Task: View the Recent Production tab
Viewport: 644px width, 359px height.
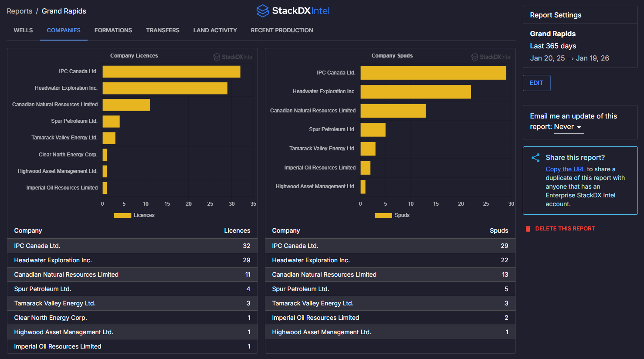Action: (281, 30)
